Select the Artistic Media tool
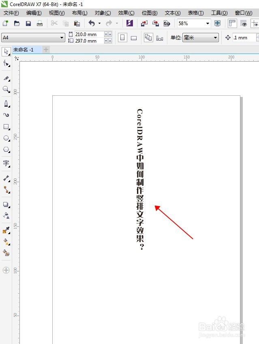The height and width of the screenshot is (344, 259). (x=6, y=115)
